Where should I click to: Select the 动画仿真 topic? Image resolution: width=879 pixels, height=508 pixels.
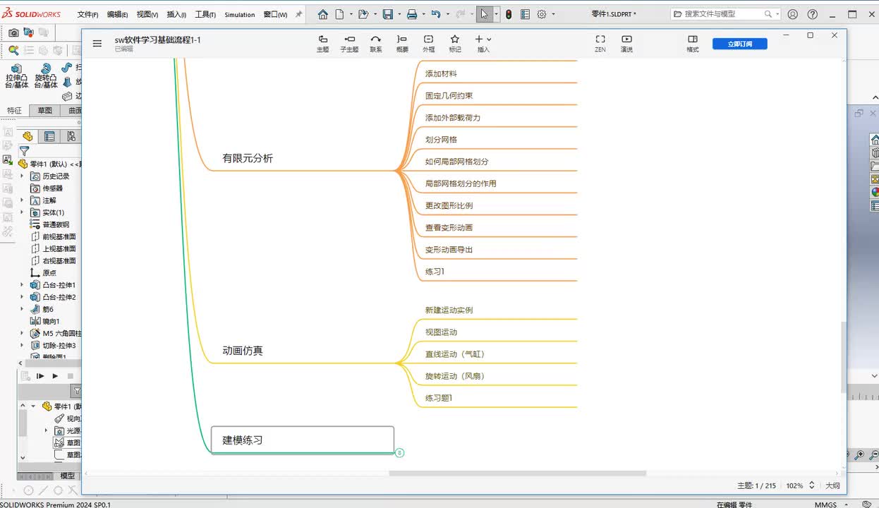[243, 351]
